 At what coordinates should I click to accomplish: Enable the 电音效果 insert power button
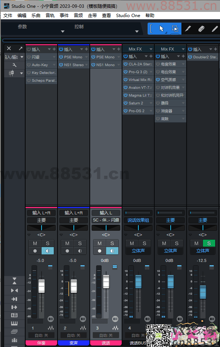coord(158,64)
